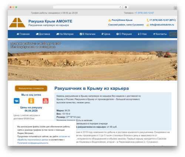The width and height of the screenshot is (185, 157).
Task: Open Политикой конфиденциальности link
Action: click(33, 143)
